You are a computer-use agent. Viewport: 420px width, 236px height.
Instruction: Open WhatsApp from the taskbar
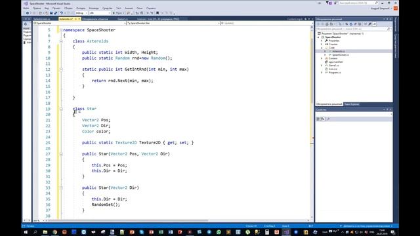pos(219,232)
